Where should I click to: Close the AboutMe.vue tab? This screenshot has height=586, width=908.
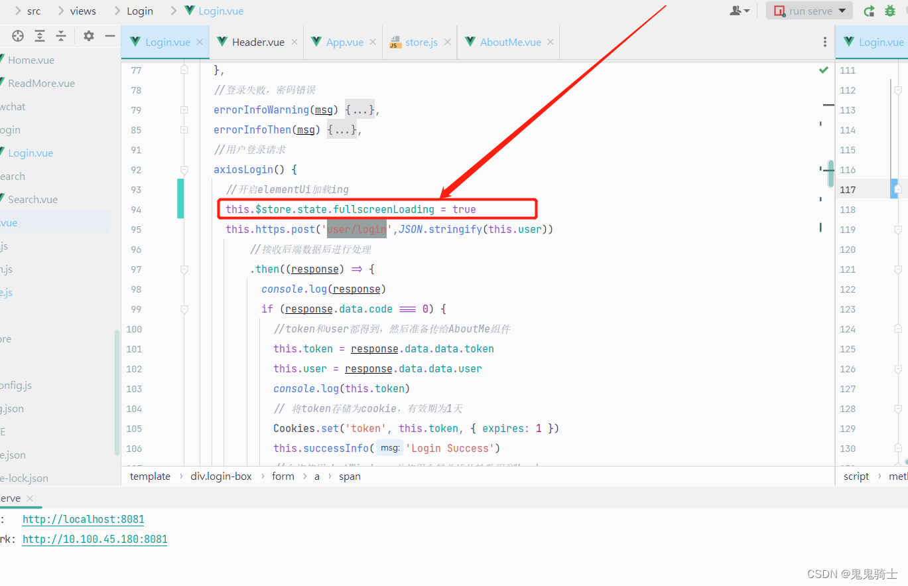(x=551, y=42)
